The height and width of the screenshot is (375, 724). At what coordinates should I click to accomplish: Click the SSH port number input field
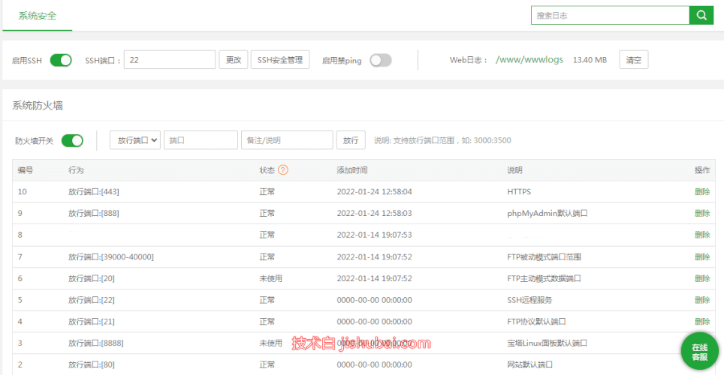(x=170, y=60)
